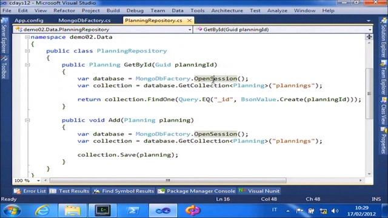Open the Architecture menu
The width and height of the screenshot is (388, 218).
click(x=227, y=11)
